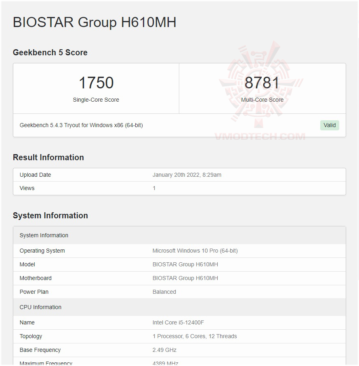Click the System Information table header row
The height and width of the screenshot is (366, 359).
[x=179, y=235]
